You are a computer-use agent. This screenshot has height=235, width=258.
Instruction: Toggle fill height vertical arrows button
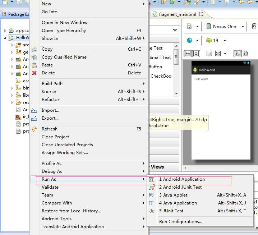tap(196, 54)
